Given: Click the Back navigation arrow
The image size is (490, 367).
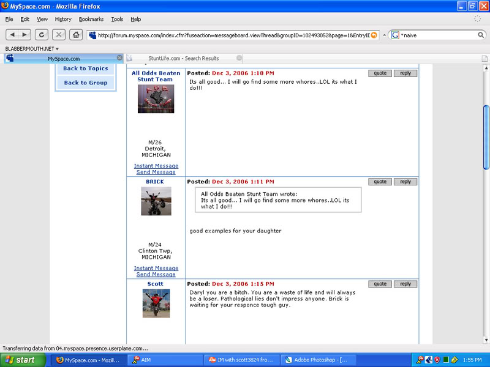Looking at the screenshot, I should 13,34.
